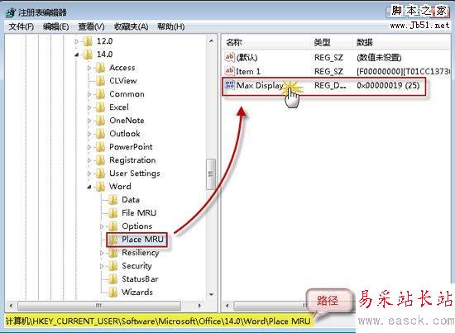Screen dimensions: 455x333
Task: Expand the Excel key
Action: [x=89, y=107]
